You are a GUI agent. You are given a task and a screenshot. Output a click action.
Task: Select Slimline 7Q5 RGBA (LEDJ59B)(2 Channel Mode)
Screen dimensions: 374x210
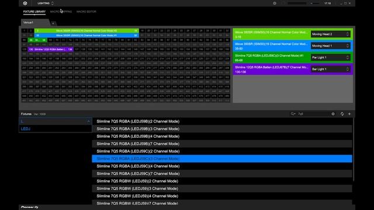pyautogui.click(x=222, y=121)
